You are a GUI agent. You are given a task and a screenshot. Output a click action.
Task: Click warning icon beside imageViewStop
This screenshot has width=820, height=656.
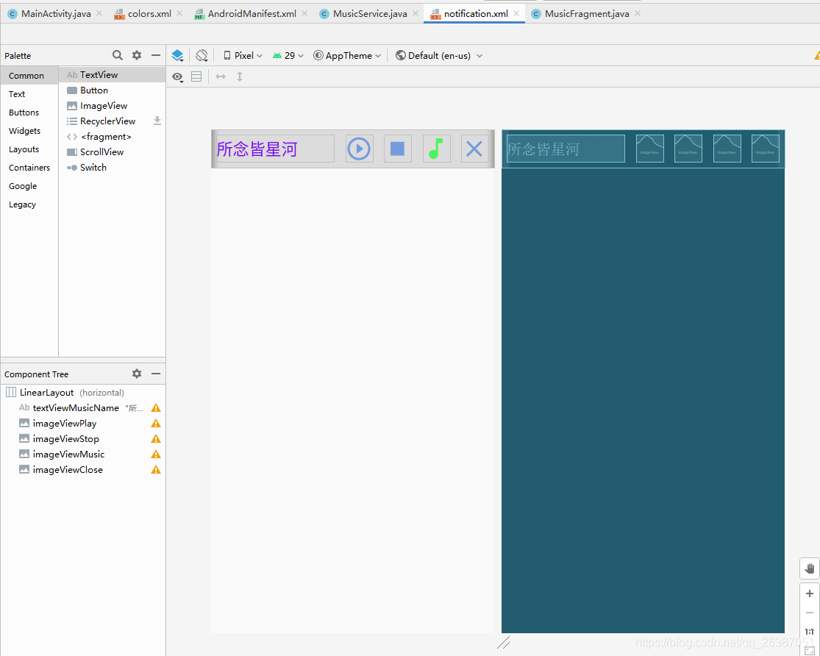click(156, 439)
